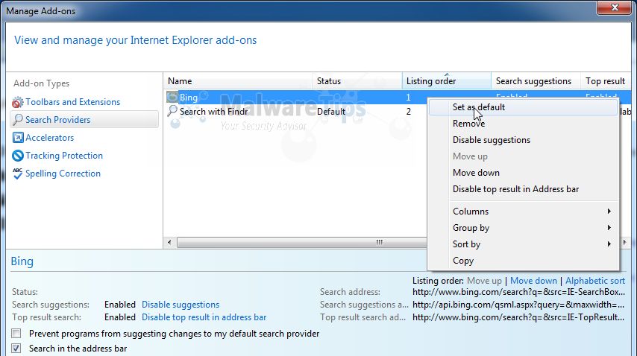Expand the Sort by submenu

(x=524, y=244)
